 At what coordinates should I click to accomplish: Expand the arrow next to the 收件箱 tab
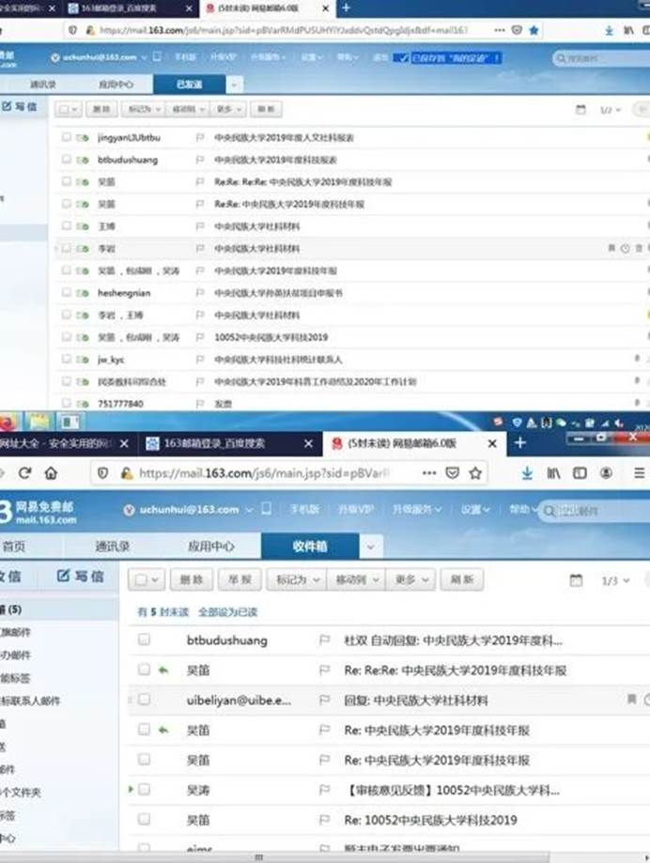tap(371, 547)
